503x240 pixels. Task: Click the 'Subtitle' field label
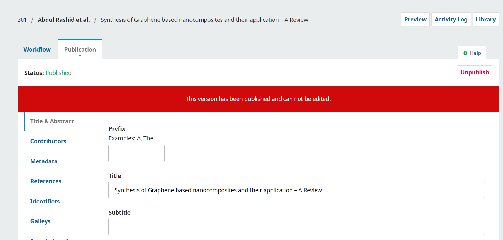pyautogui.click(x=120, y=213)
